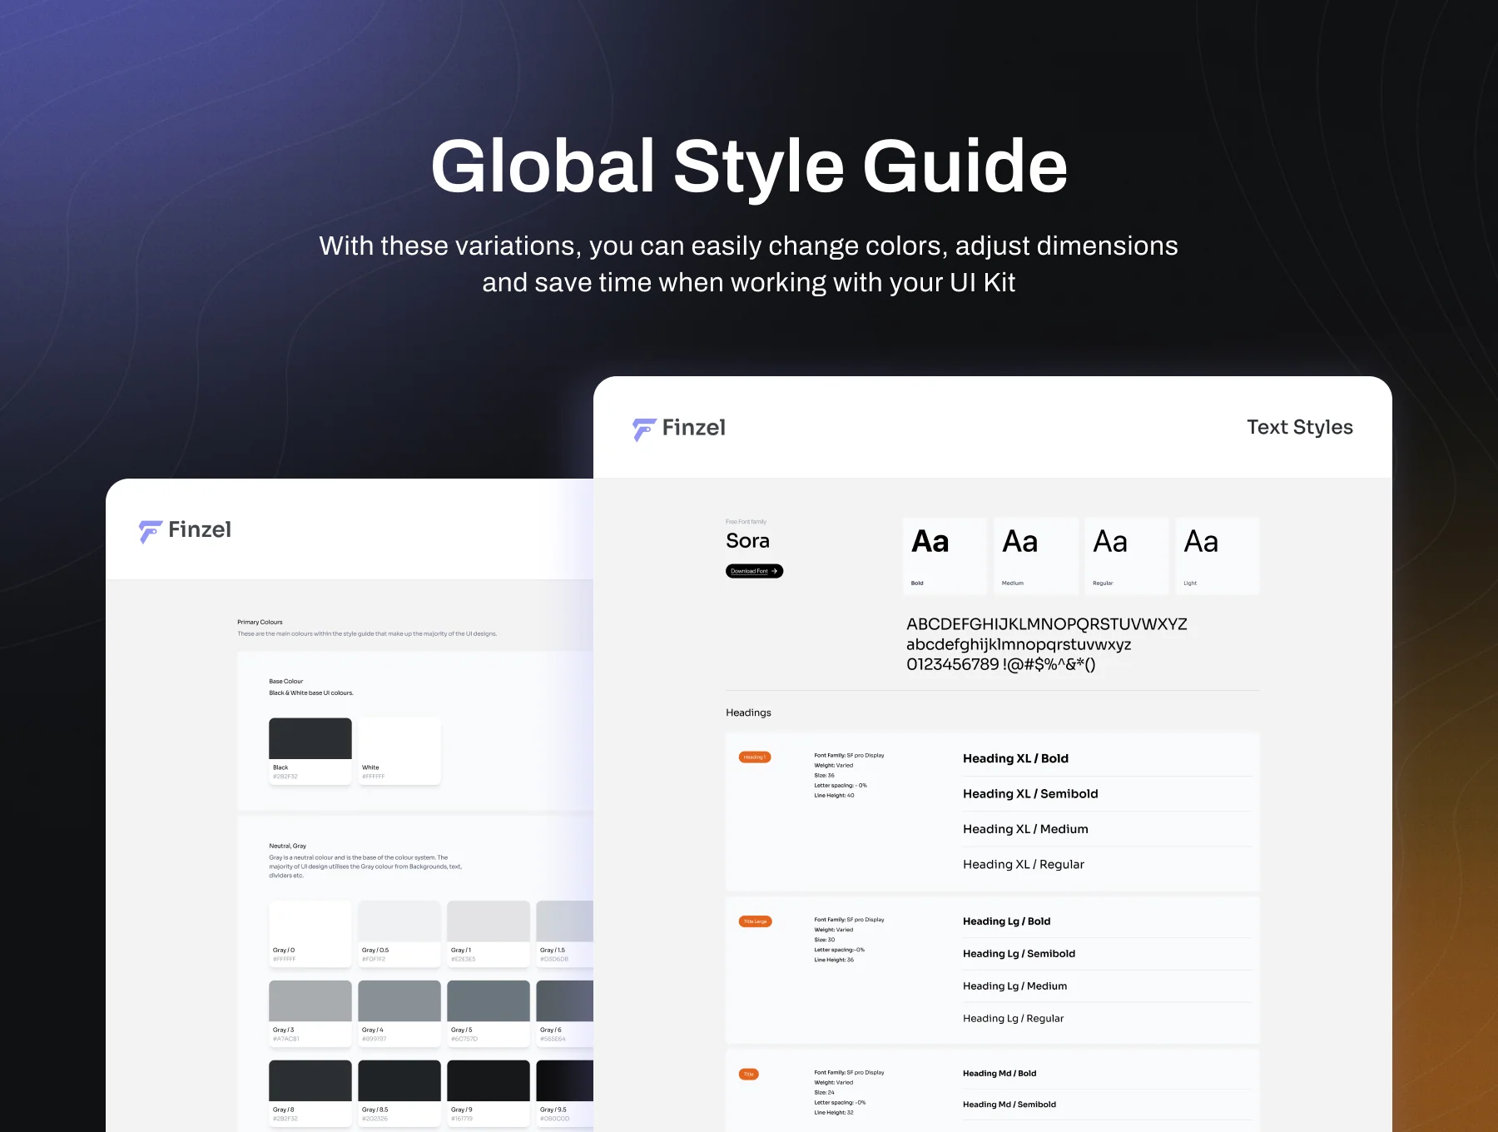Pick the Gray / 1 swatch
This screenshot has height=1132, width=1498.
point(489,934)
